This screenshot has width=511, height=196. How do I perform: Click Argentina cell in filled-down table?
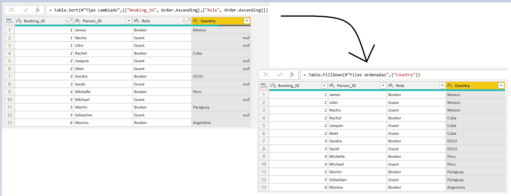point(475,187)
